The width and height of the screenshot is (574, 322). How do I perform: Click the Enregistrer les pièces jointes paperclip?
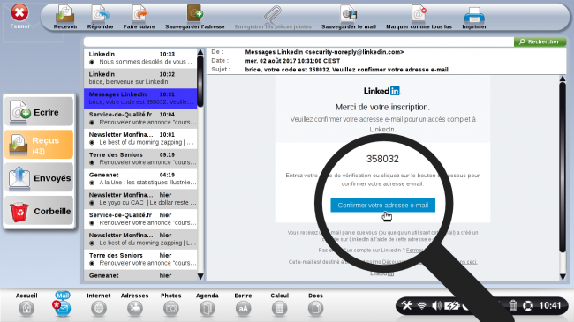pos(273,15)
